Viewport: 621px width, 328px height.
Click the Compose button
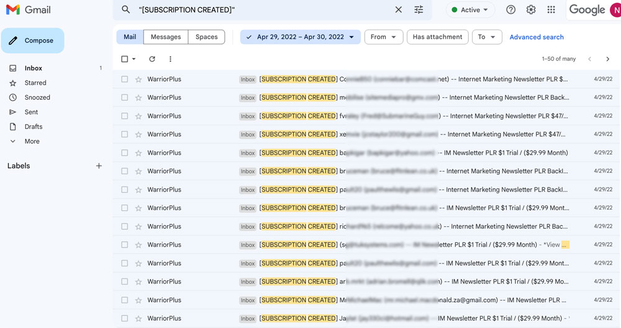pos(32,40)
